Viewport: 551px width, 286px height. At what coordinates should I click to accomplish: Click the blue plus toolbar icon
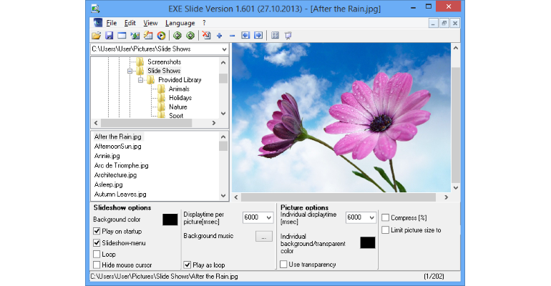tap(220, 36)
